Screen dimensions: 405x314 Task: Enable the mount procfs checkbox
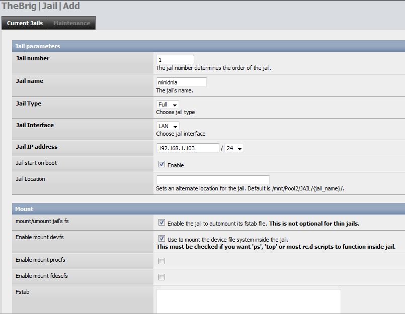click(161, 261)
